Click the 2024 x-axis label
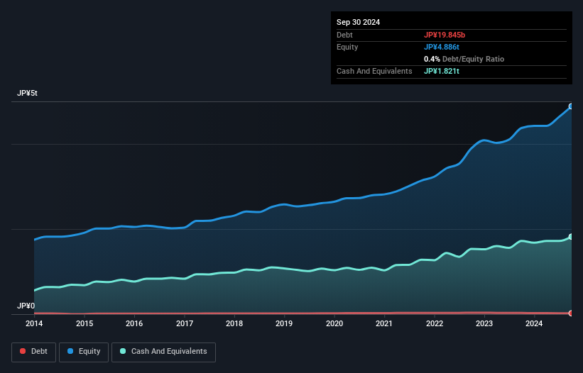The height and width of the screenshot is (373, 583). [534, 324]
